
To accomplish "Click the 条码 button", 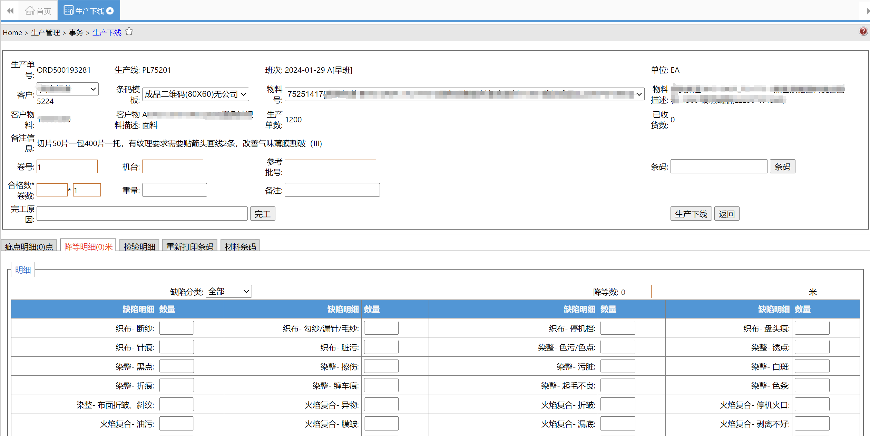I will coord(782,166).
